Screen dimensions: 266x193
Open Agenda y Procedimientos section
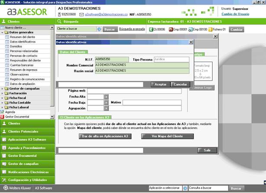coord(26,147)
